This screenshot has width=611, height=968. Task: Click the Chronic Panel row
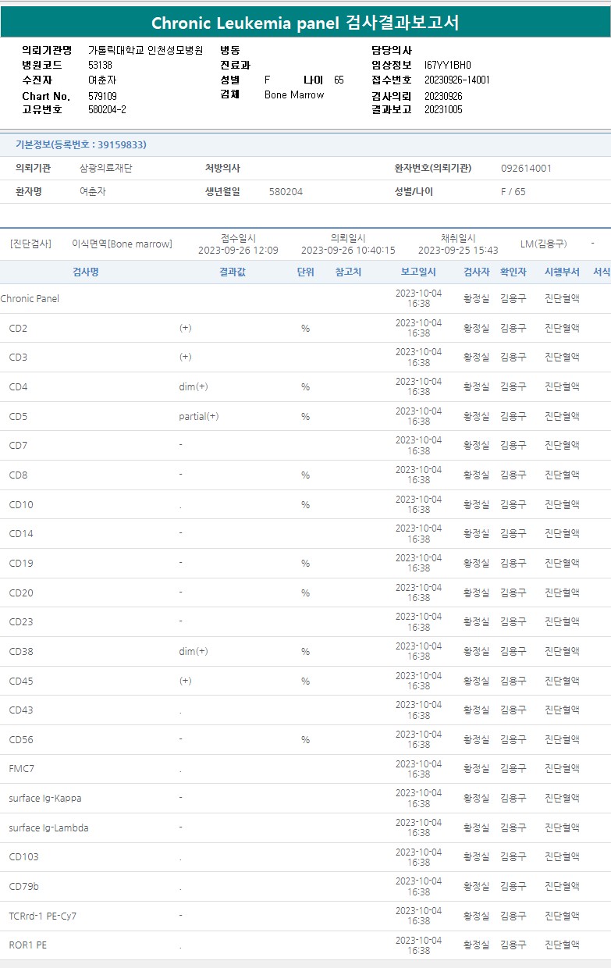[x=30, y=298]
